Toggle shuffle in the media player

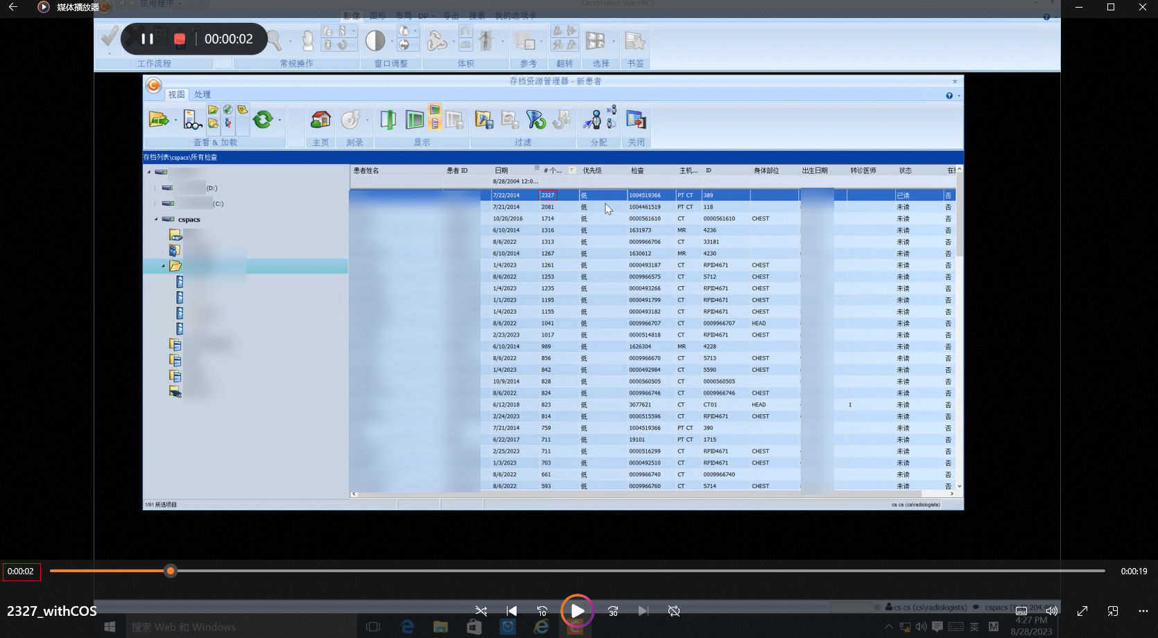[481, 611]
